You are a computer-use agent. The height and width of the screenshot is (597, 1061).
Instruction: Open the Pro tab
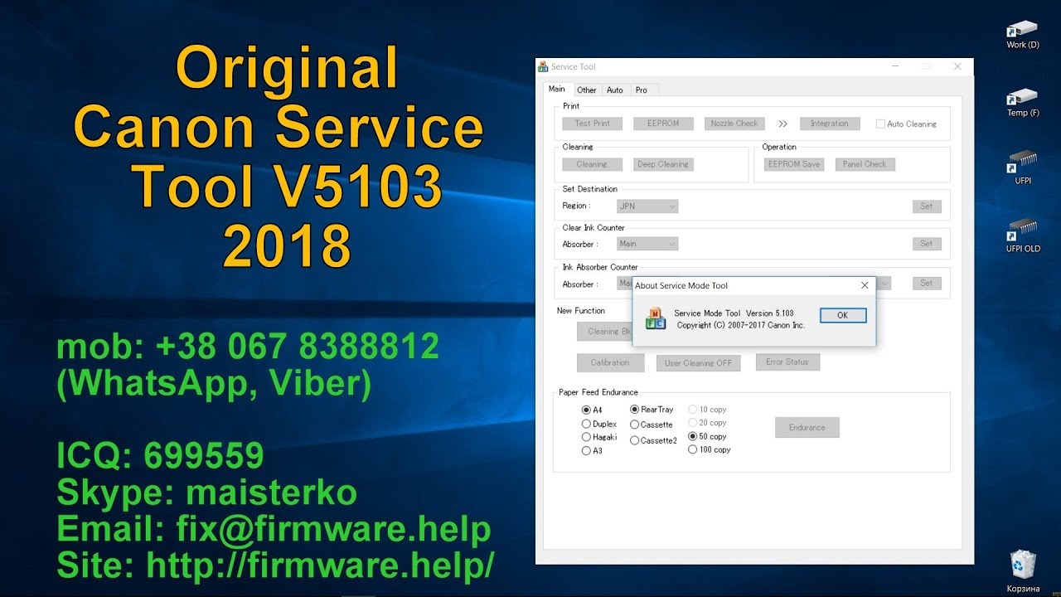[x=642, y=90]
